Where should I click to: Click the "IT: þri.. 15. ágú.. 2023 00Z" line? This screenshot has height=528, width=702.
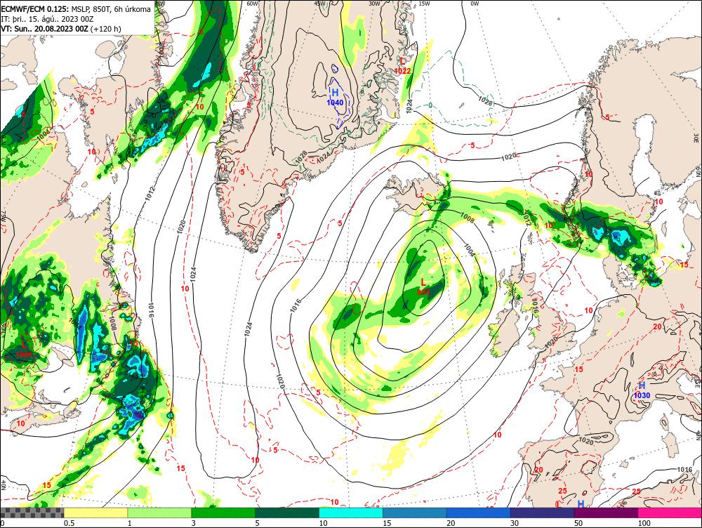(x=47, y=19)
